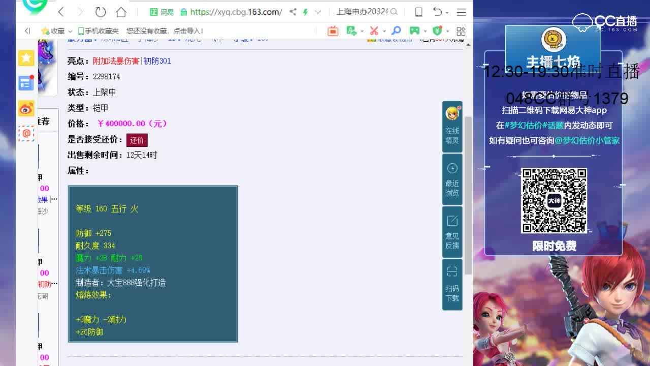This screenshot has height=366, width=650.
Task: Open the 扫码下载 QR download panel
Action: tap(452, 284)
